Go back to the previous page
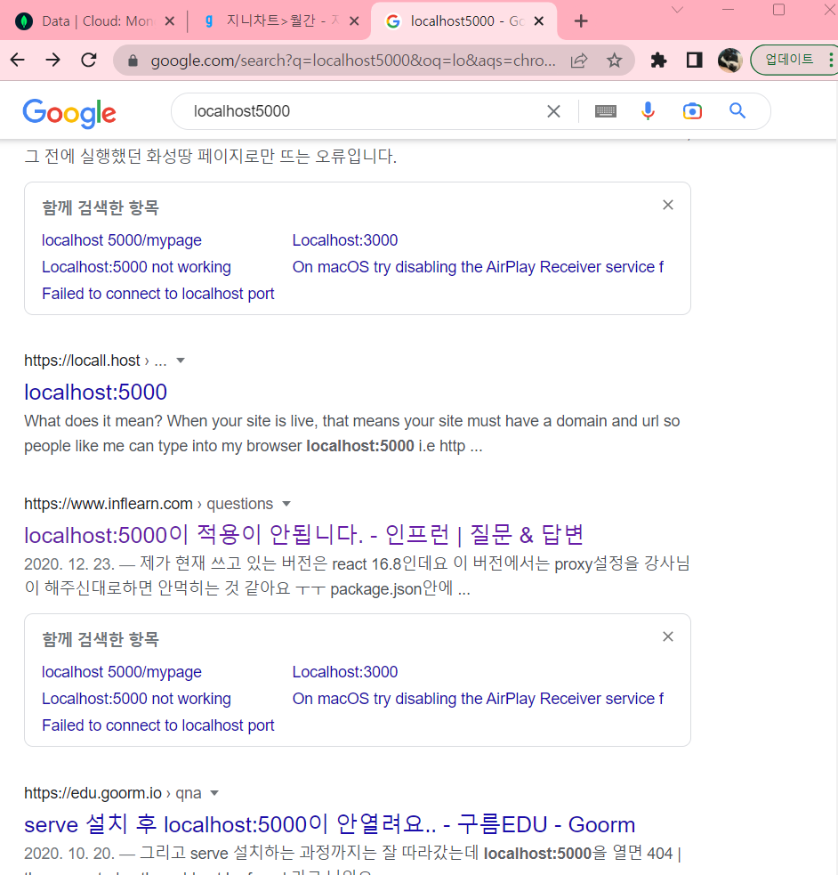The width and height of the screenshot is (838, 875). [18, 60]
